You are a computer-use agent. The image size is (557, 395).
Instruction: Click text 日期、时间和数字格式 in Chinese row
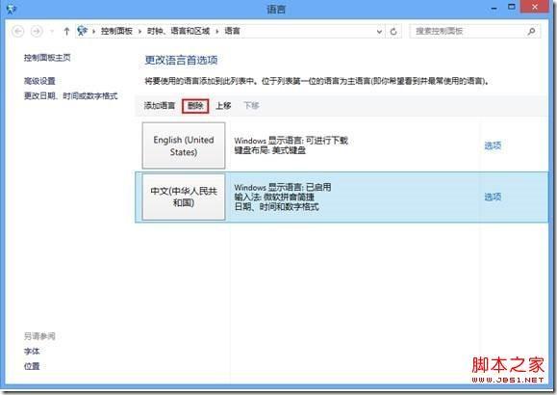[x=276, y=207]
